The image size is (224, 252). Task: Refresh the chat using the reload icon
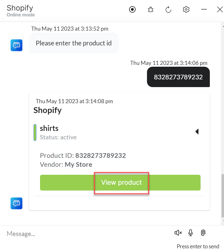[168, 9]
